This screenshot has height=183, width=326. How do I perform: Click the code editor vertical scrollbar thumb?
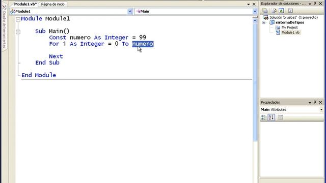point(255,82)
